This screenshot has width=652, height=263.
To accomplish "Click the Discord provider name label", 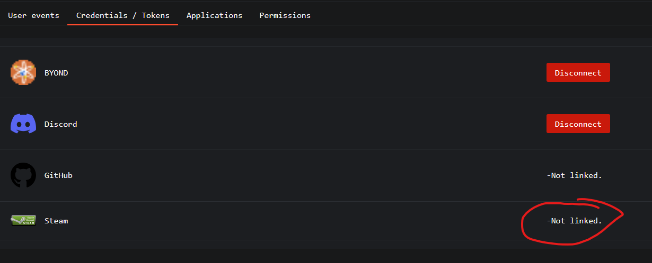I will pos(60,124).
